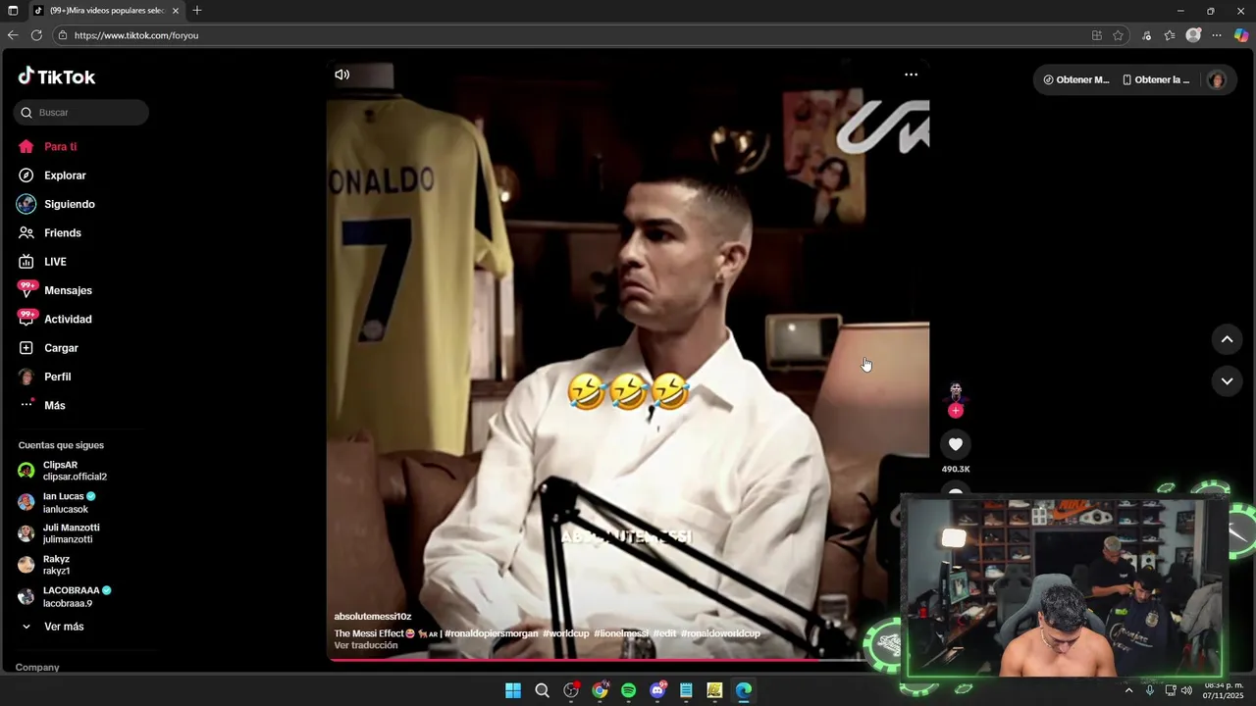
Task: Open Google Chrome from the taskbar
Action: pyautogui.click(x=600, y=690)
